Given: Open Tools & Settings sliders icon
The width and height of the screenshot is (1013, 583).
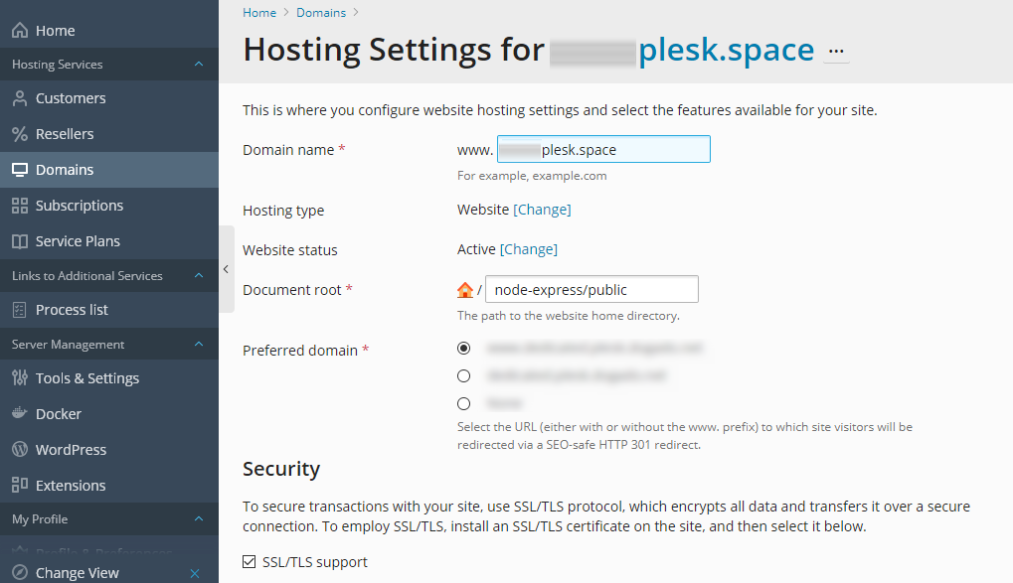Looking at the screenshot, I should (20, 377).
